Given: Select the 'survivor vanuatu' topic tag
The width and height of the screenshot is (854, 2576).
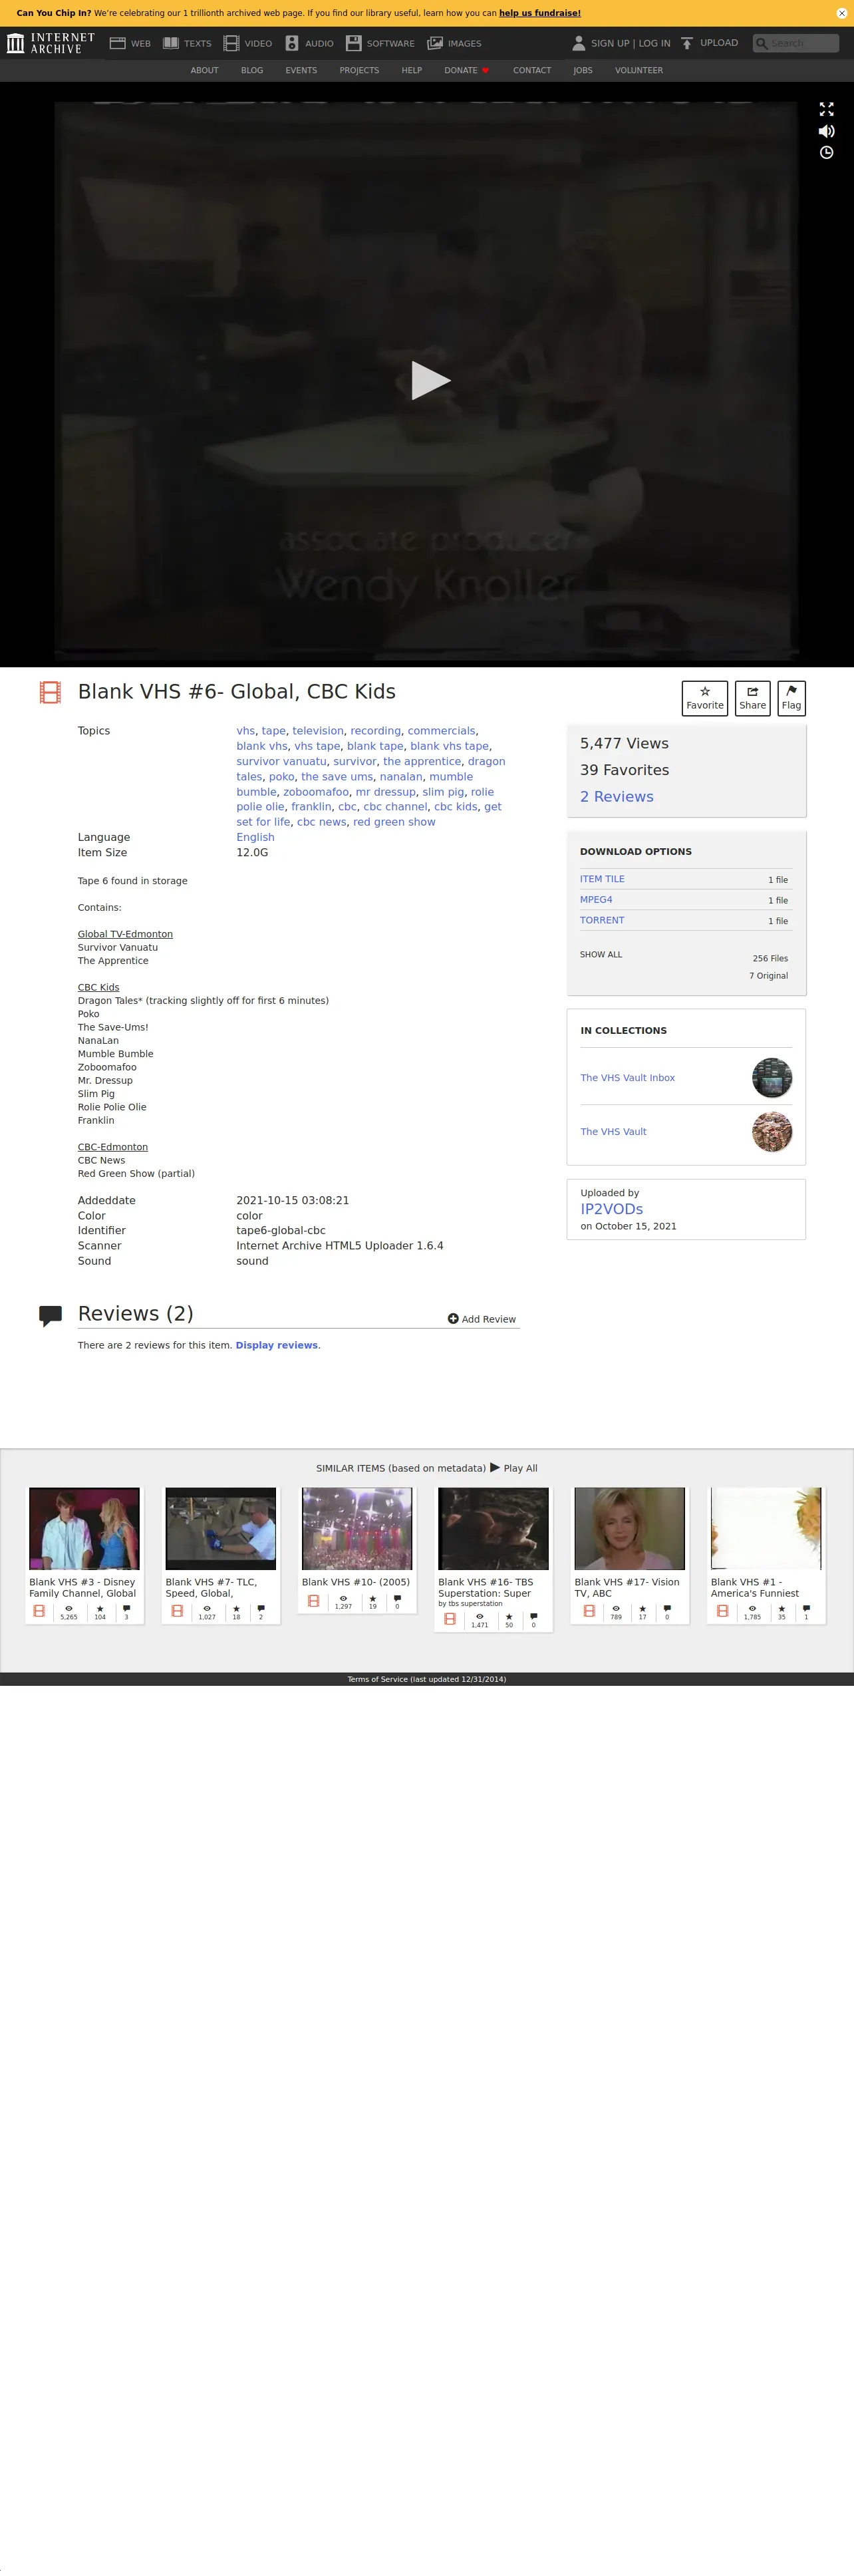Looking at the screenshot, I should (281, 761).
